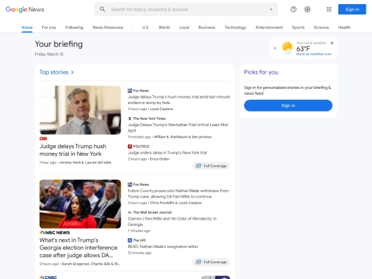Open NYT Manhattan Trial Mid-April article

(178, 127)
